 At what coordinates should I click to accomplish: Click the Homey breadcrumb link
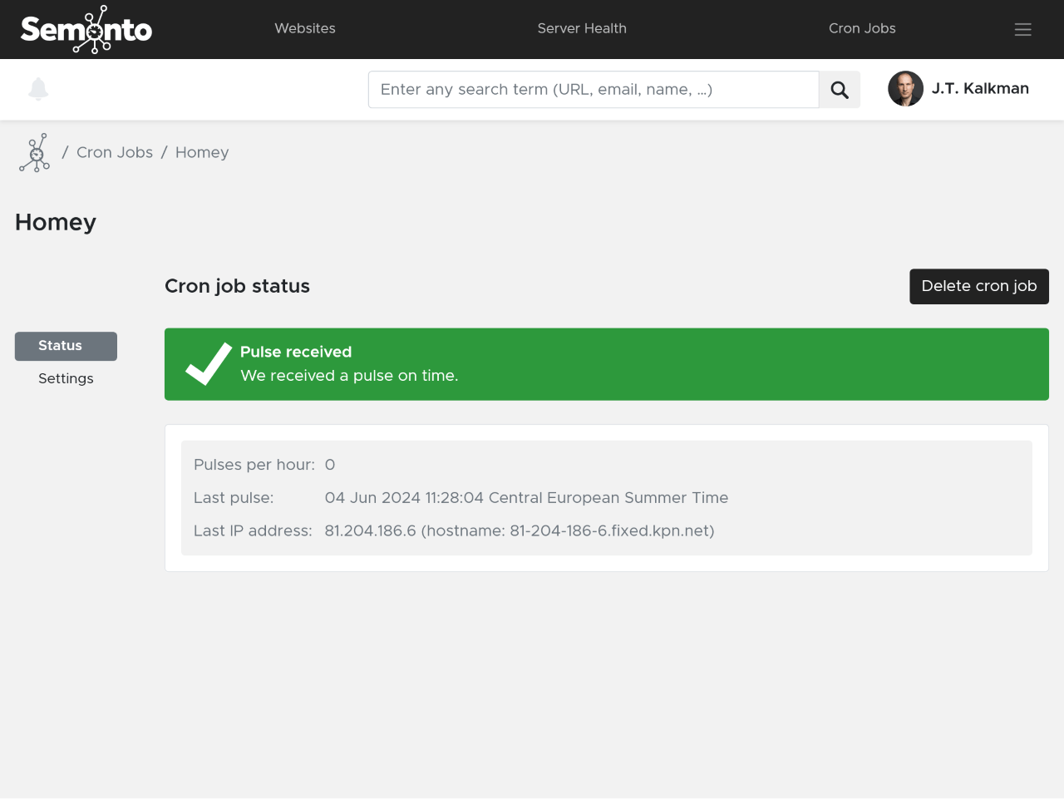[x=202, y=152]
